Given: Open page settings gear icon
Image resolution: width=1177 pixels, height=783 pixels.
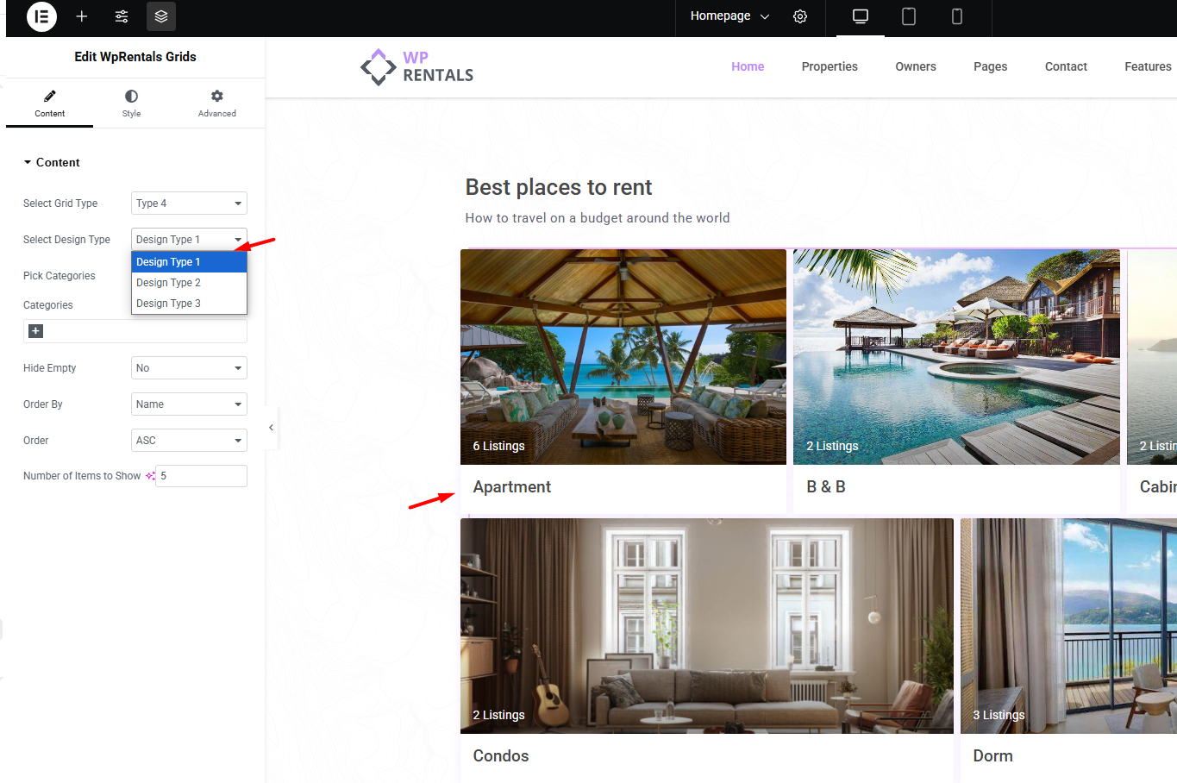Looking at the screenshot, I should pos(800,16).
